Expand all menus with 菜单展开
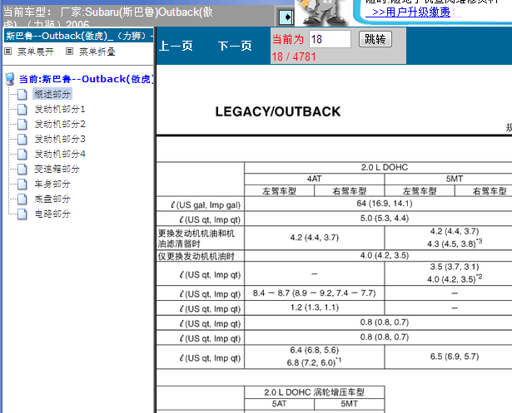The image size is (512, 413). [x=36, y=52]
